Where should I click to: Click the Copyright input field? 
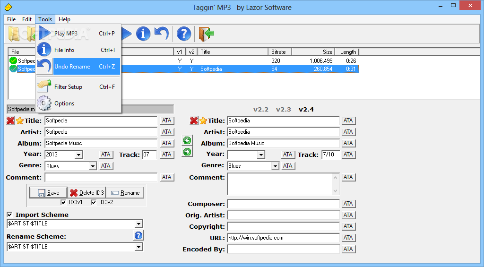[x=284, y=226]
